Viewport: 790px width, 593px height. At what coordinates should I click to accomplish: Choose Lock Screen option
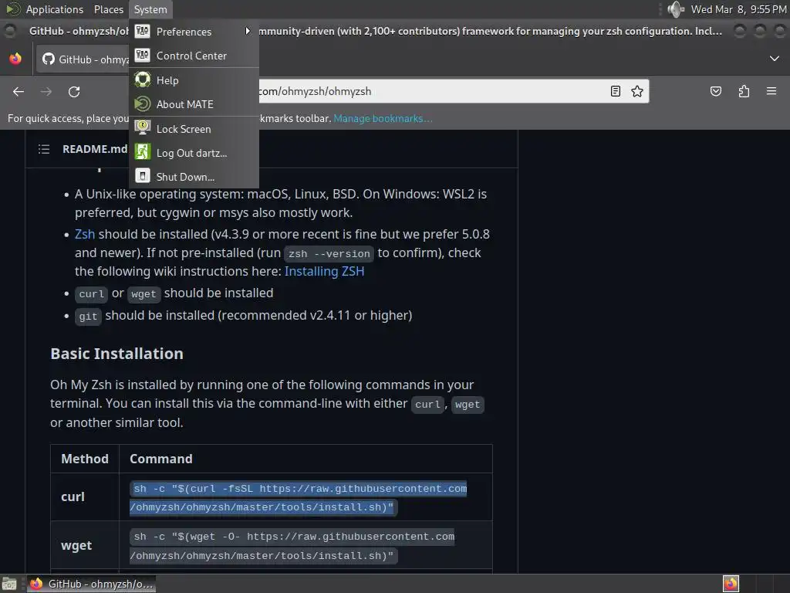(x=194, y=129)
